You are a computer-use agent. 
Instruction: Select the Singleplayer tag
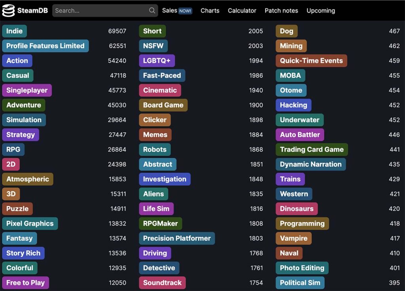[x=27, y=90]
